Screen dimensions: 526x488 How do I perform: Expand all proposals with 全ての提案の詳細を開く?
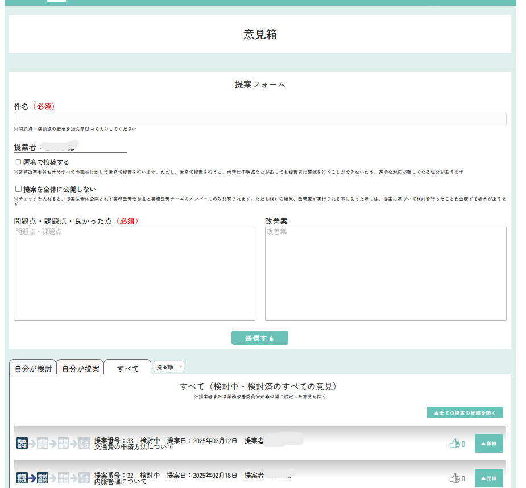465,413
